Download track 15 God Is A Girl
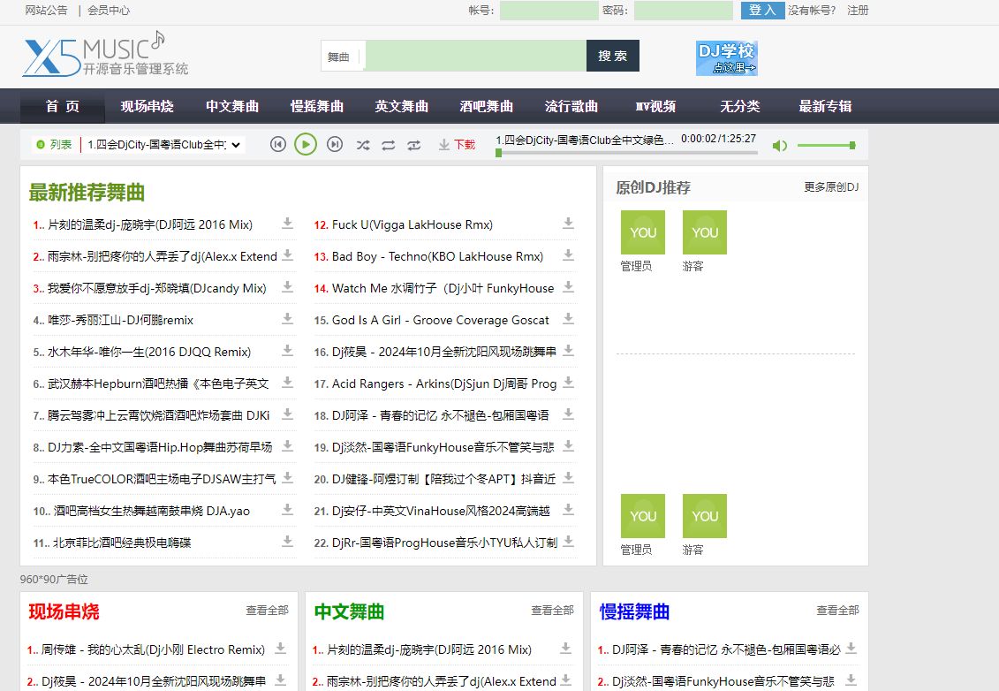Screen dimensions: 999x691 (568, 319)
